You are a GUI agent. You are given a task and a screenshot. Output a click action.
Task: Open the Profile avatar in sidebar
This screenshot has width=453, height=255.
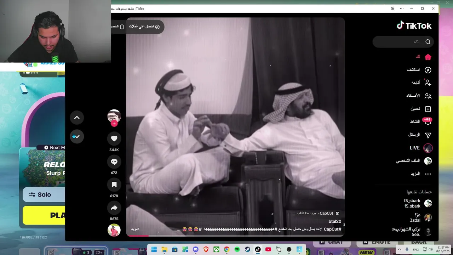(x=428, y=161)
